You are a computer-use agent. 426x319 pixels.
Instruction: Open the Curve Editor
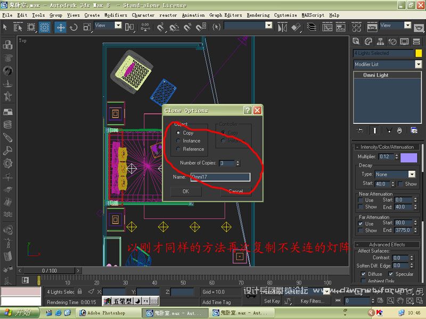click(327, 28)
